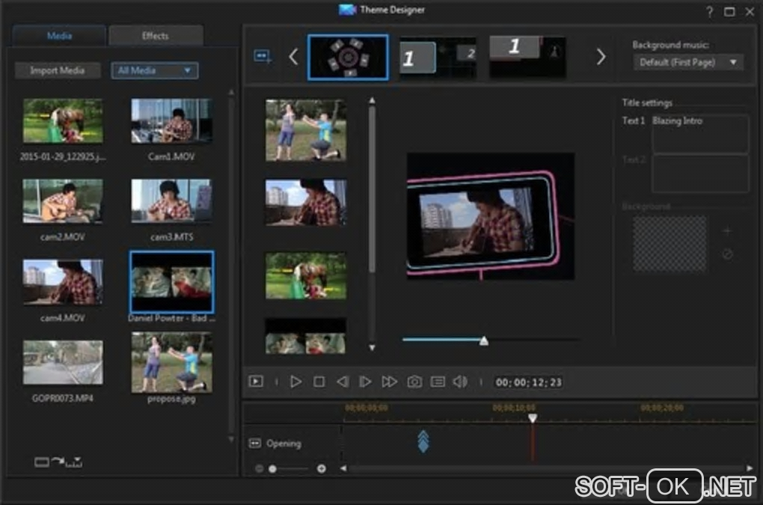Open the All Media filter dropdown
This screenshot has height=505, width=763.
pyautogui.click(x=155, y=70)
